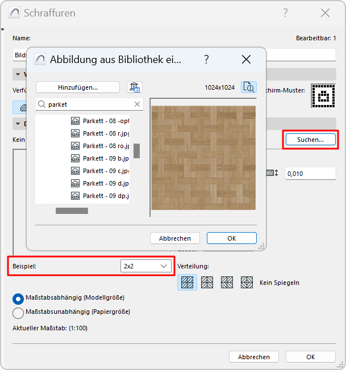
Task: Select Maßstabsabhängig (Modellgröße) radio option
Action: click(x=18, y=299)
